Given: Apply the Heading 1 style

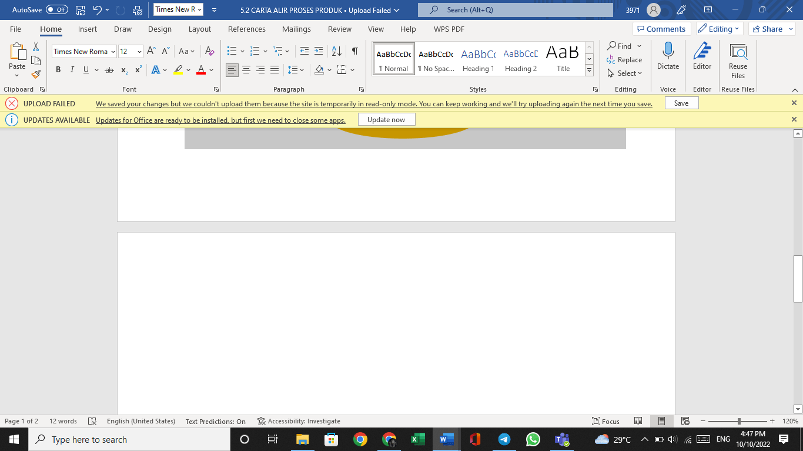Looking at the screenshot, I should pyautogui.click(x=479, y=59).
